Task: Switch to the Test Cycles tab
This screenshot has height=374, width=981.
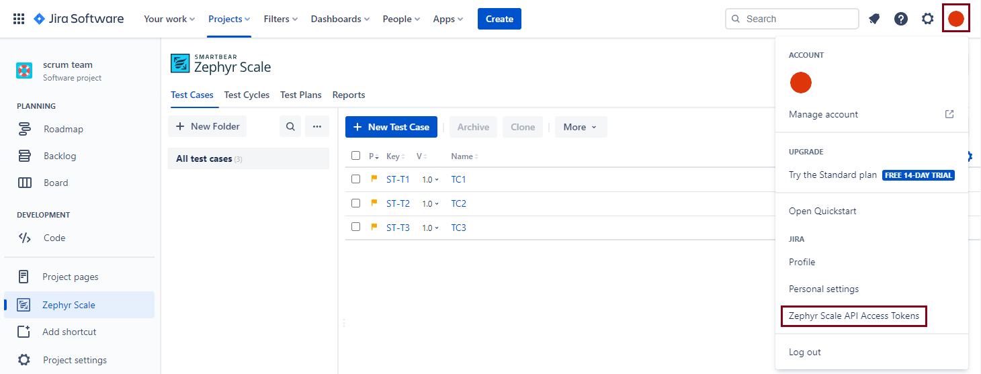Action: 247,95
